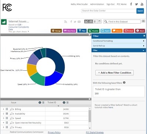Viewport: 147px width, 134px height.
Task: Open row menu for Availability row
Action: coord(7,113)
